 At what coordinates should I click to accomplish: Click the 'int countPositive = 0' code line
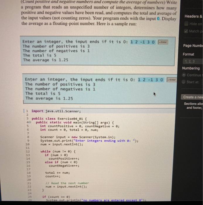coord(79,126)
